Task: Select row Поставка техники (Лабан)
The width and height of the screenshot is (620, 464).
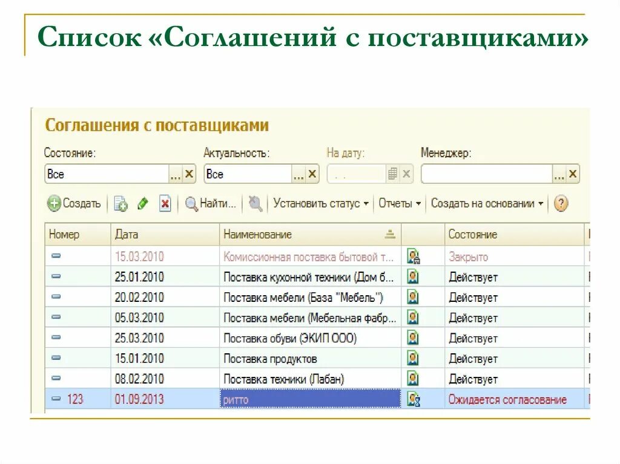Action: 311,379
